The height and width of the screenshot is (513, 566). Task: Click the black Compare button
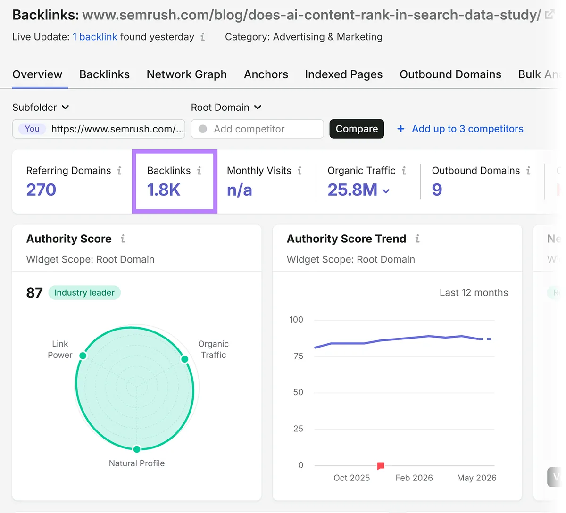tap(357, 129)
